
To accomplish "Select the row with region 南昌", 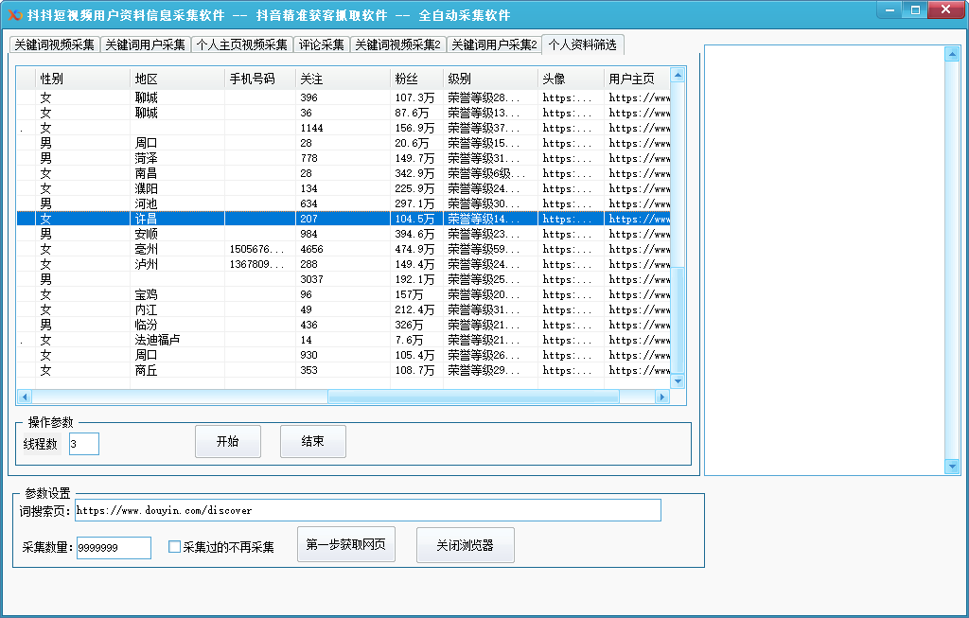I will 344,173.
